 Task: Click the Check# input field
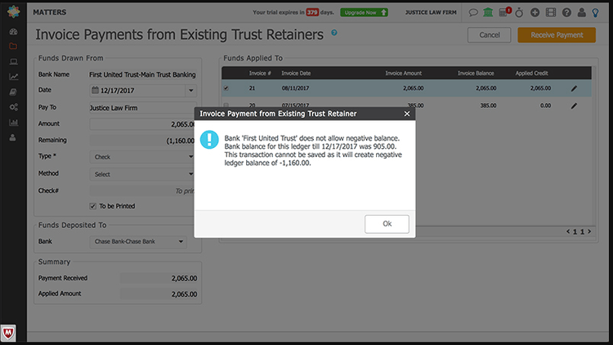pyautogui.click(x=143, y=190)
